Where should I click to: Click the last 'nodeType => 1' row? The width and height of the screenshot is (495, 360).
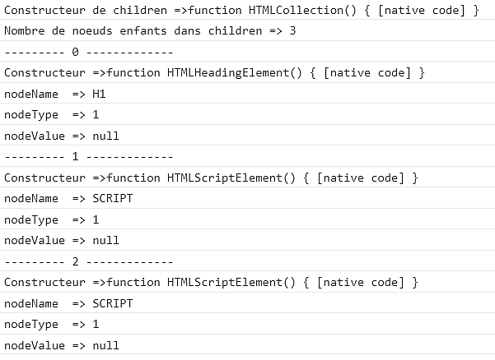pyautogui.click(x=247, y=324)
